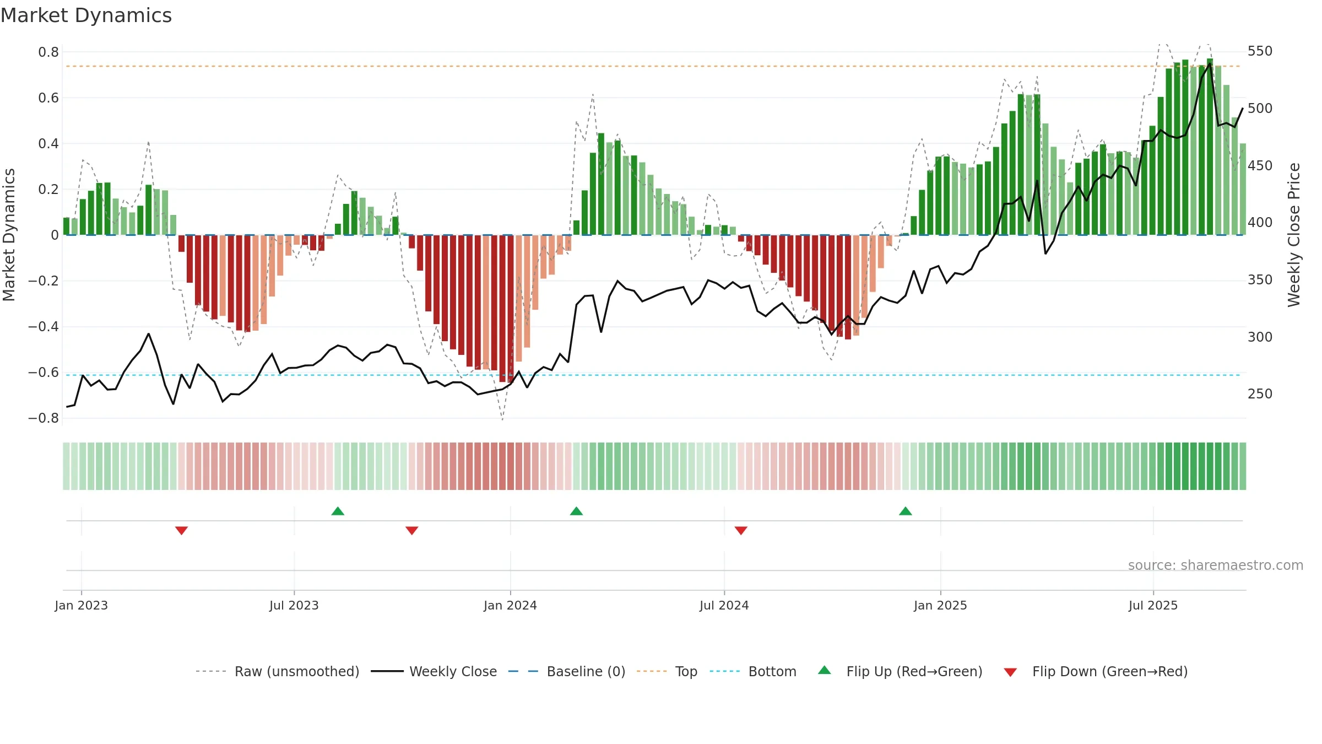The width and height of the screenshot is (1322, 744).
Task: Click the red legend triangle for Flip Down
Action: 1010,672
